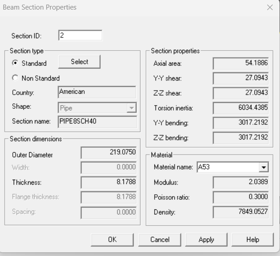Click the Country field showing American
Screen dimensions: 280x256
pos(97,92)
